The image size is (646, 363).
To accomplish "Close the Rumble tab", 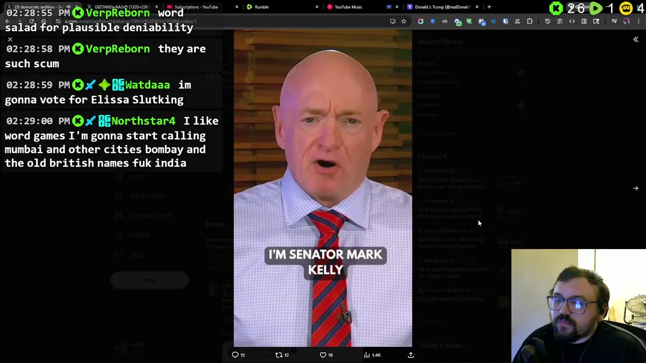I will [x=317, y=7].
